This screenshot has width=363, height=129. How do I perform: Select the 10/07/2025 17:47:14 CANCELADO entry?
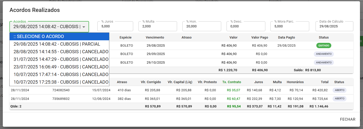pyautogui.click(x=59, y=75)
